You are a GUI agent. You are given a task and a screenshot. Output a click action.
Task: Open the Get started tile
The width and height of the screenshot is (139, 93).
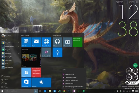click(x=57, y=52)
